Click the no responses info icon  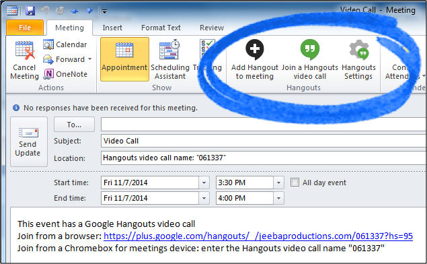point(16,108)
